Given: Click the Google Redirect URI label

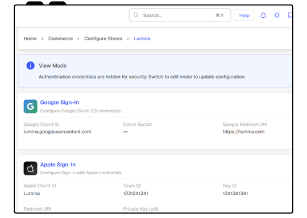Looking at the screenshot, I should 244,124.
